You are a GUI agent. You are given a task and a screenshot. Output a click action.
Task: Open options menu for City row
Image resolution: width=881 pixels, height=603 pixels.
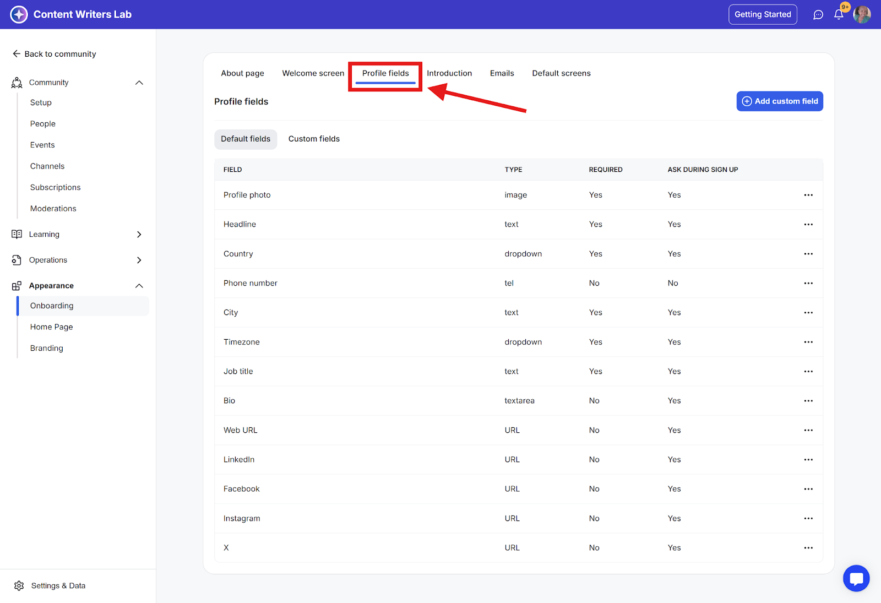808,313
